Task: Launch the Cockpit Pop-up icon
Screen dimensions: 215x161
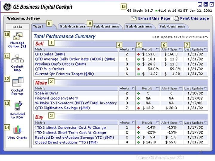Action: [18, 82]
